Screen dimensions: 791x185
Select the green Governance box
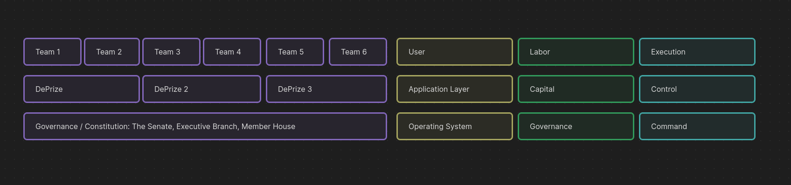576,126
